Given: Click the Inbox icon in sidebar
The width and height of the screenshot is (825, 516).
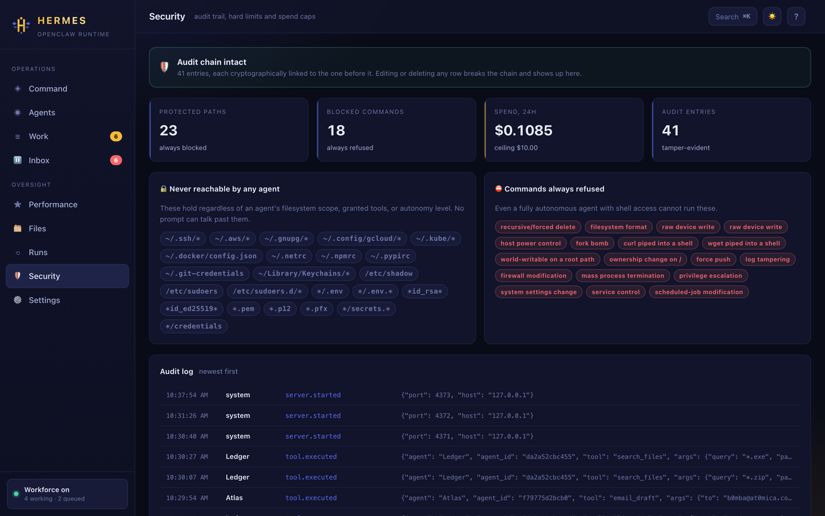Looking at the screenshot, I should click(x=18, y=160).
